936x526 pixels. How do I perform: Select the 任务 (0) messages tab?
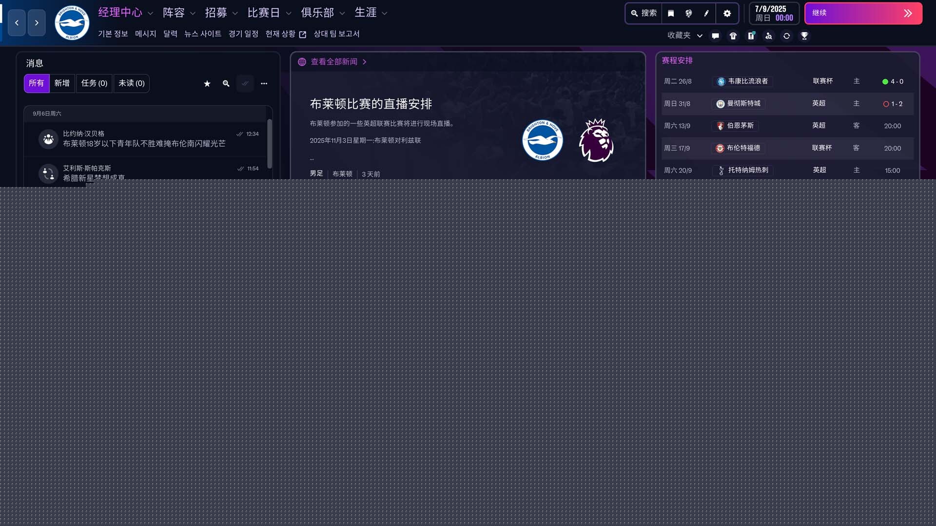94,83
